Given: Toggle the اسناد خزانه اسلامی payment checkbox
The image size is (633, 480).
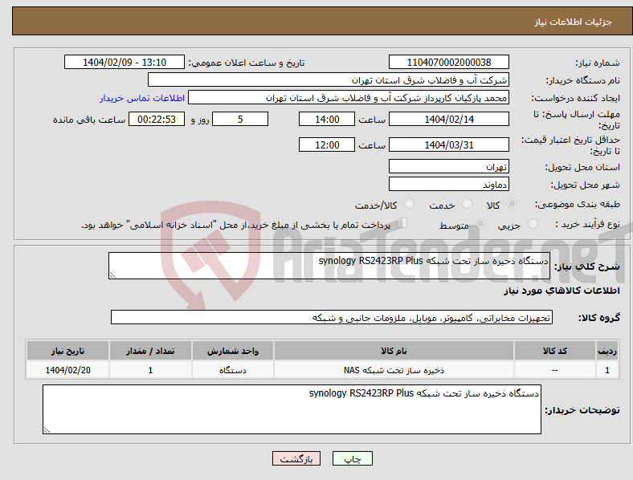Looking at the screenshot, I should (402, 223).
